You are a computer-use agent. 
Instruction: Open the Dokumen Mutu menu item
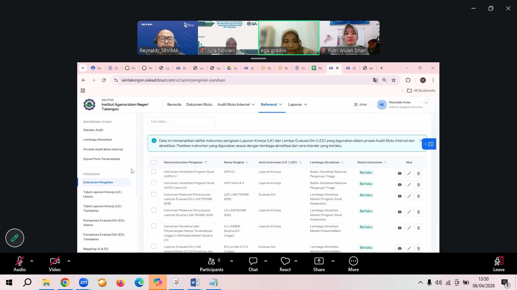pos(199,105)
